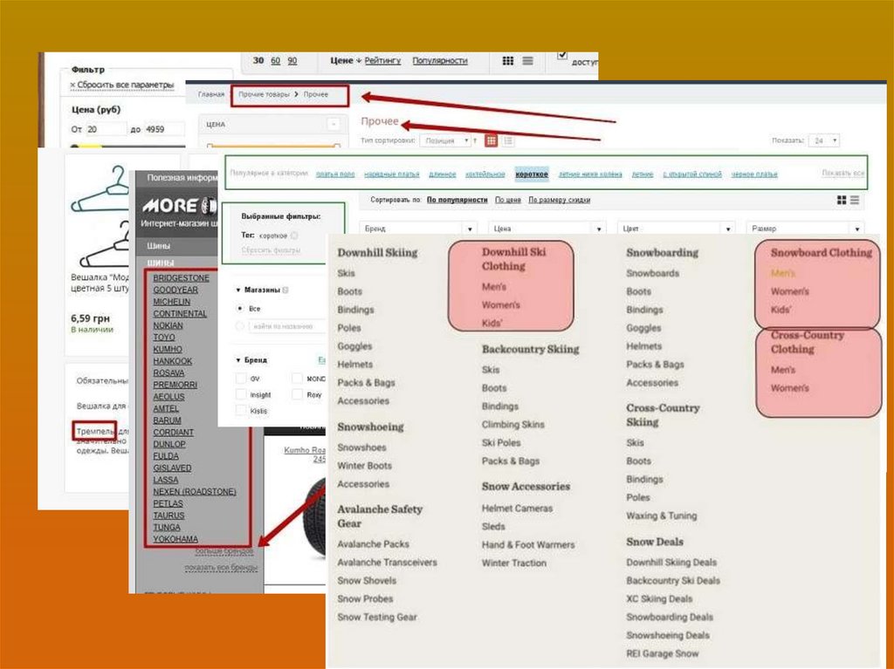This screenshot has width=894, height=669.
Task: Switch to grid view in top toolbar beside Популярности
Action: 507,60
